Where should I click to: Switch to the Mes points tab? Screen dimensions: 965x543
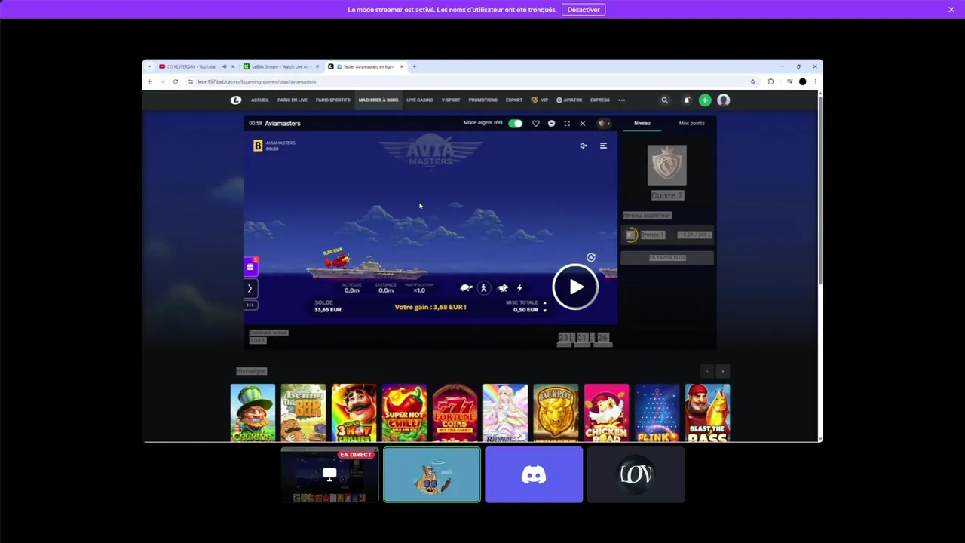tap(691, 123)
